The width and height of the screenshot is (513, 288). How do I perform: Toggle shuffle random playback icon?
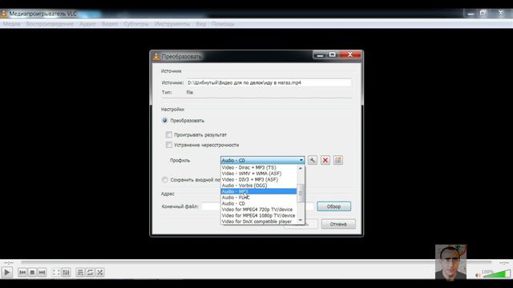coord(100,272)
